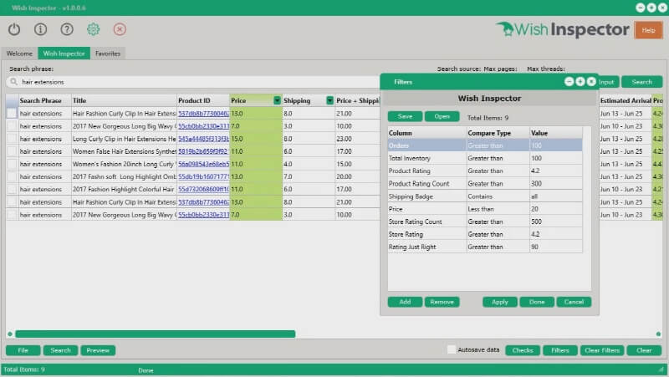Minimize the Filters dialog
669x377 pixels.
(x=569, y=81)
